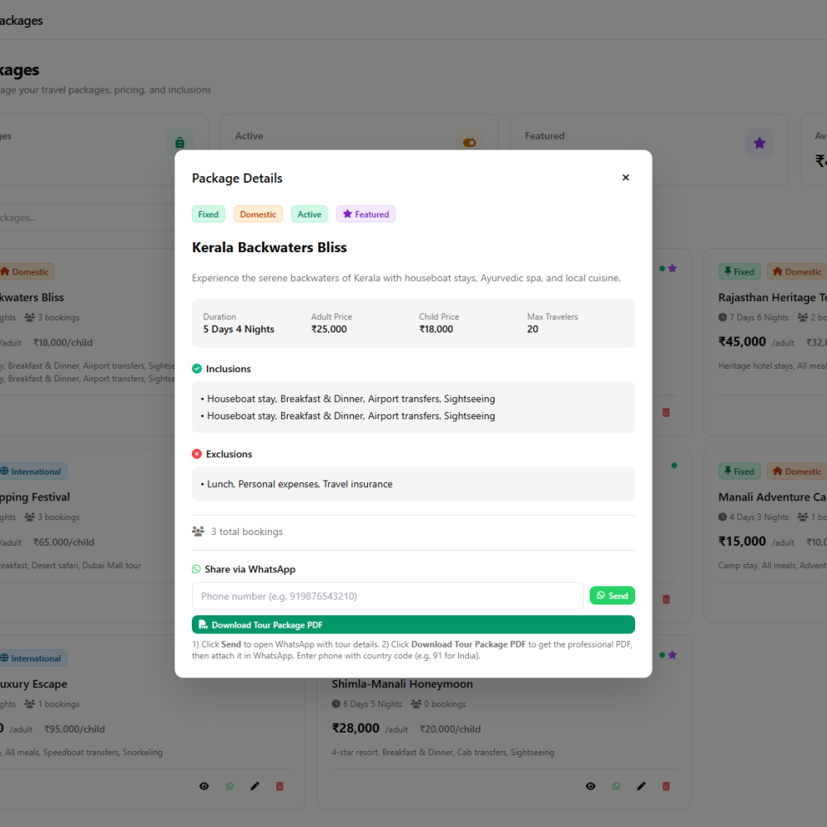Edit the Shimla-Manali Honeymoon package

(x=642, y=786)
